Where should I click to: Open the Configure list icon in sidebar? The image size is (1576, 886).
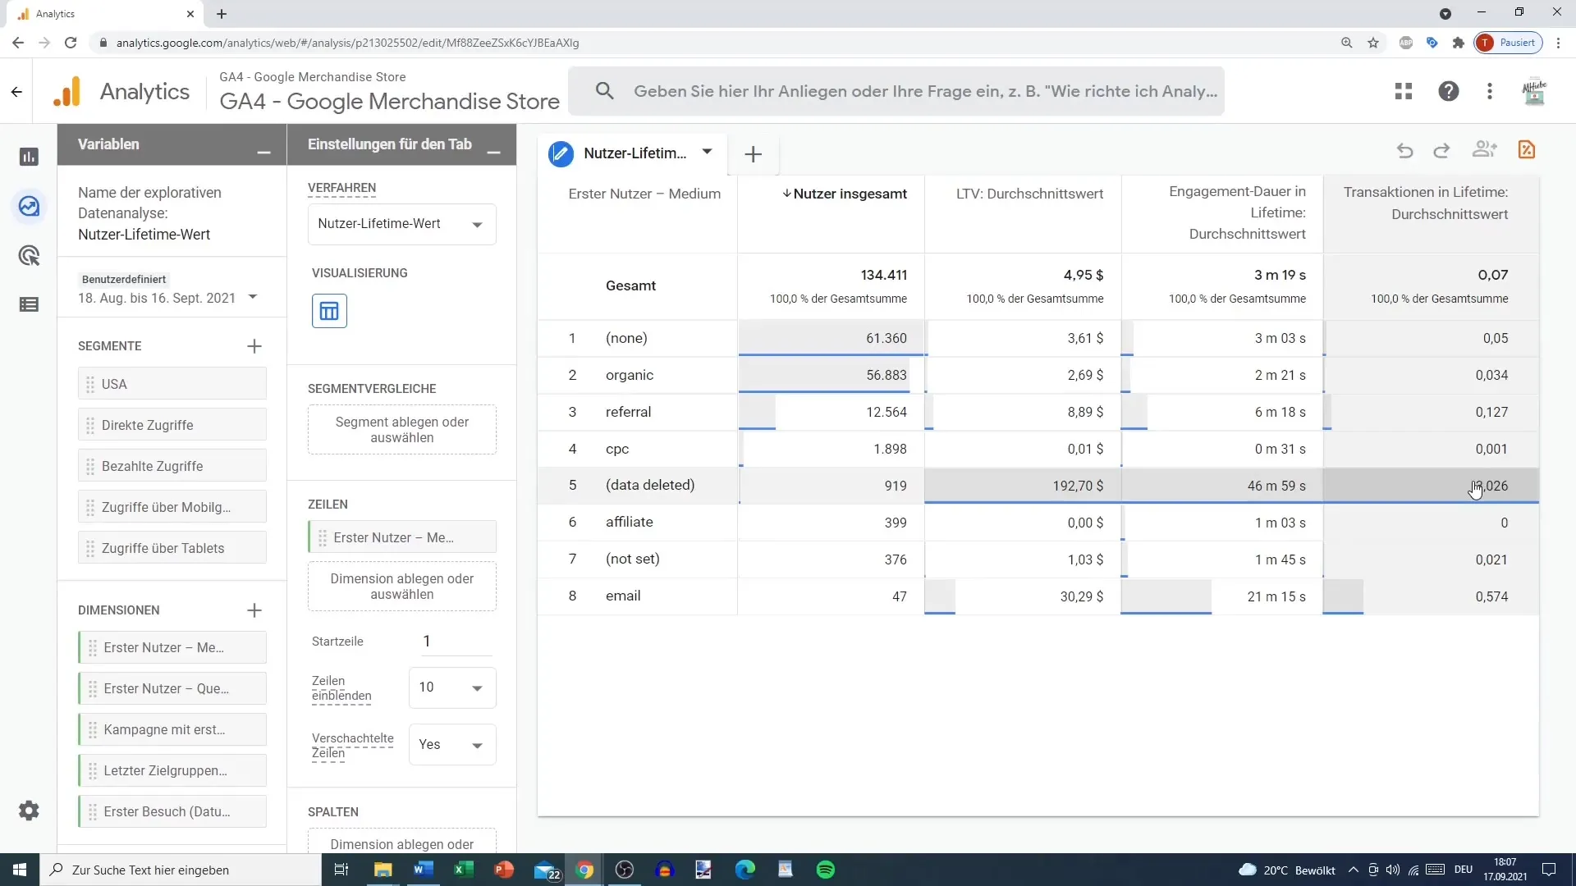click(x=29, y=304)
